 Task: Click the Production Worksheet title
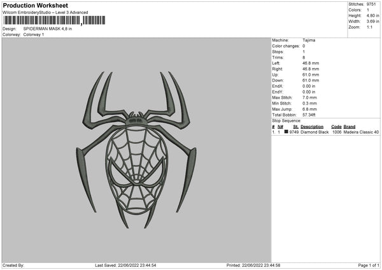tap(35, 5)
